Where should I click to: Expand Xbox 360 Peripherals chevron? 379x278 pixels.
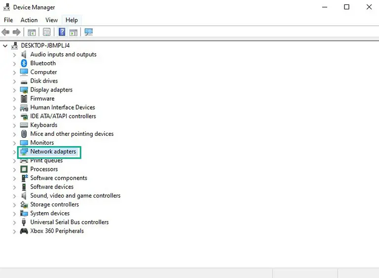[x=14, y=232]
